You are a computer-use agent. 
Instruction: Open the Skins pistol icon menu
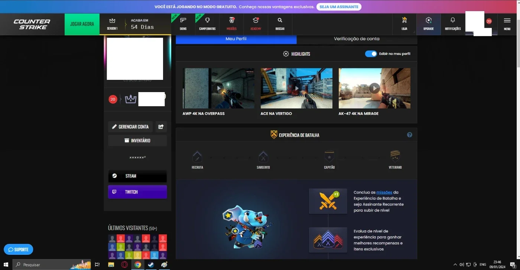(x=183, y=24)
